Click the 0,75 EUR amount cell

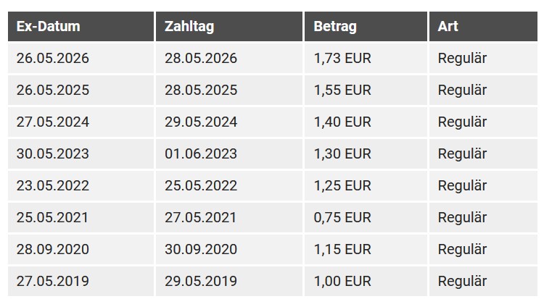(366, 218)
